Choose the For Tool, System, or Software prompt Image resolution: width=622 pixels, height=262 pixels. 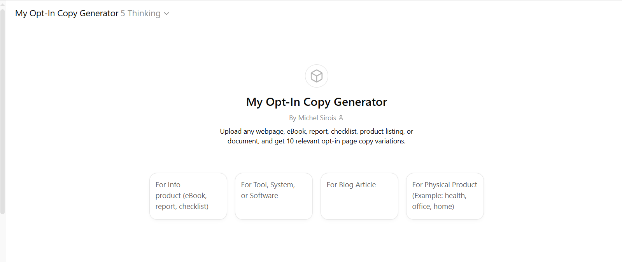coord(274,196)
